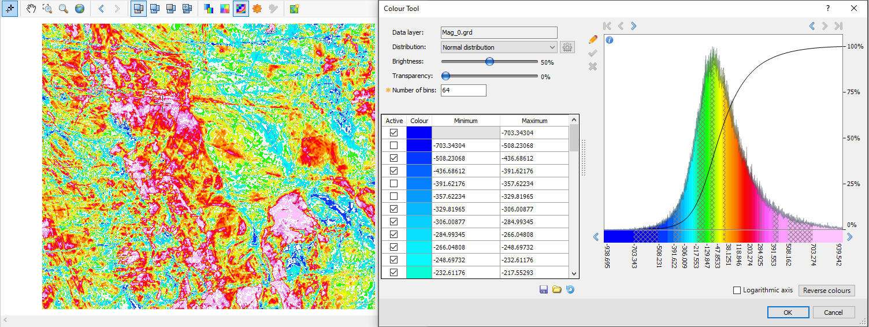The width and height of the screenshot is (869, 327).
Task: Click the magnifier zoom tool
Action: (x=64, y=9)
